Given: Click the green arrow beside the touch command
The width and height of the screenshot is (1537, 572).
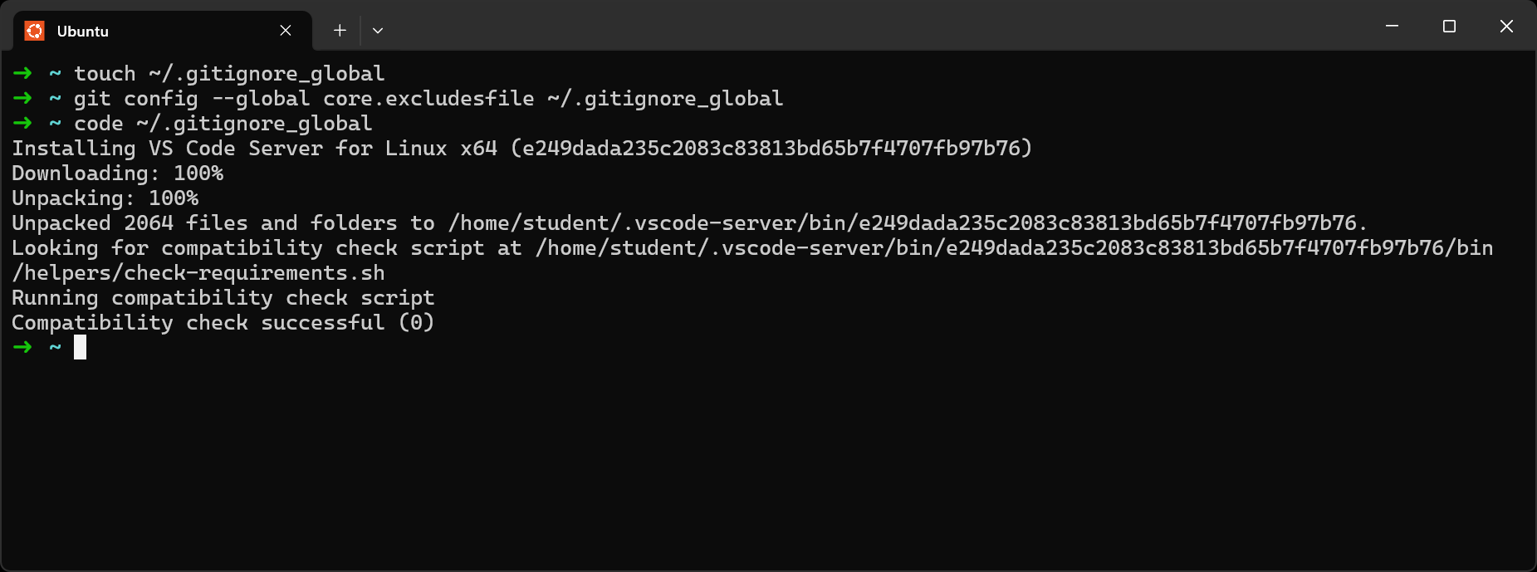Looking at the screenshot, I should (x=21, y=73).
